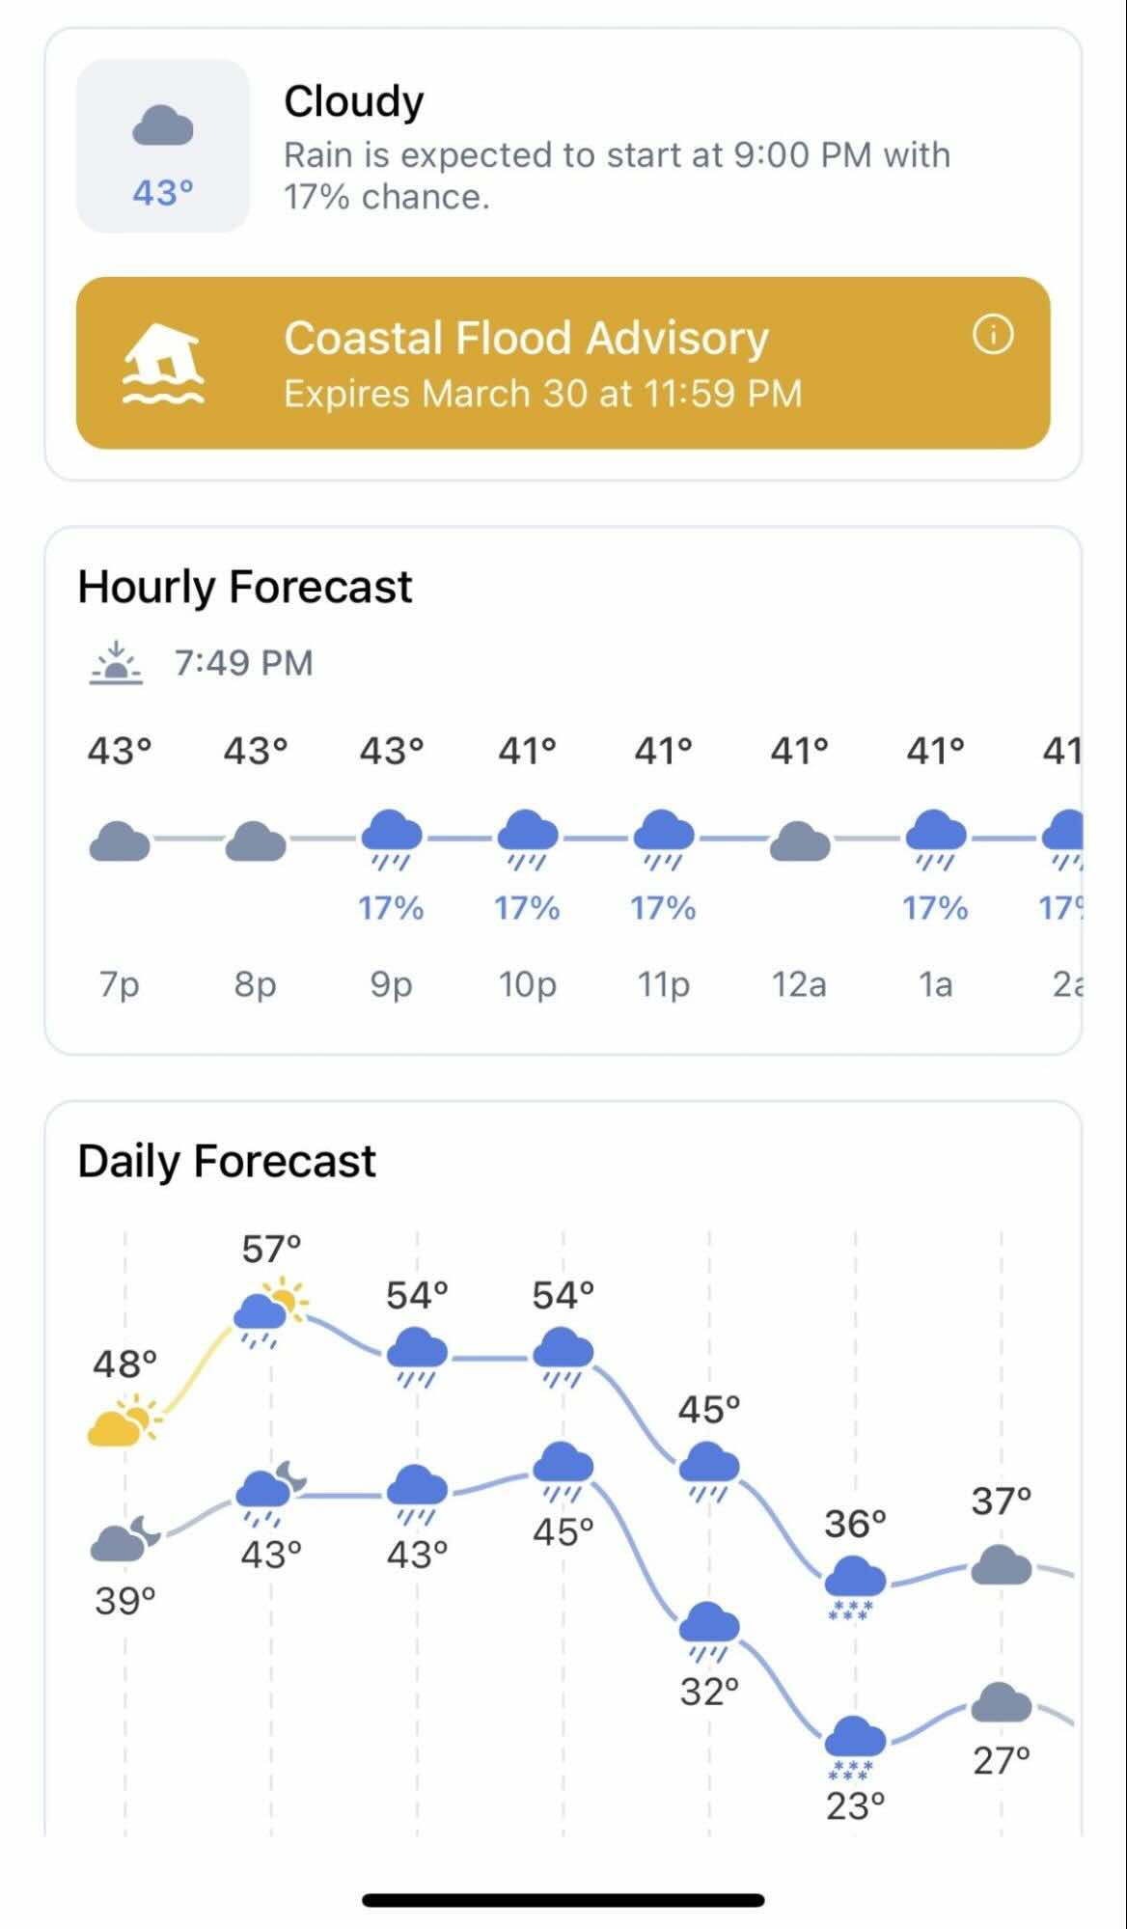Open the Daily Forecast heading
This screenshot has width=1127, height=1929.
227,1161
